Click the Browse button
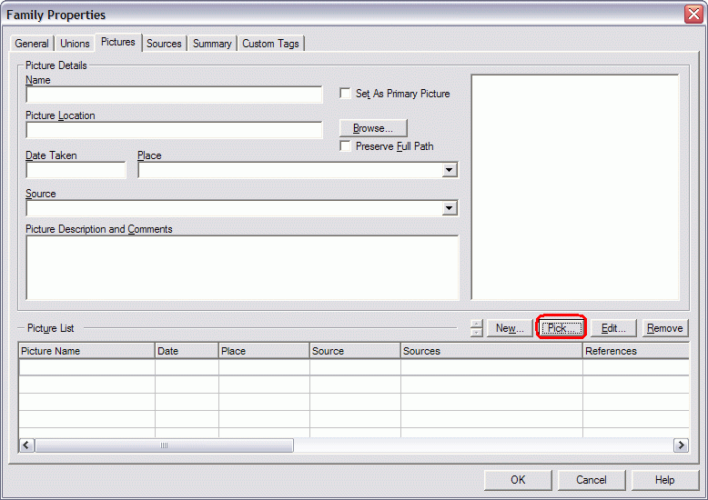 373,128
